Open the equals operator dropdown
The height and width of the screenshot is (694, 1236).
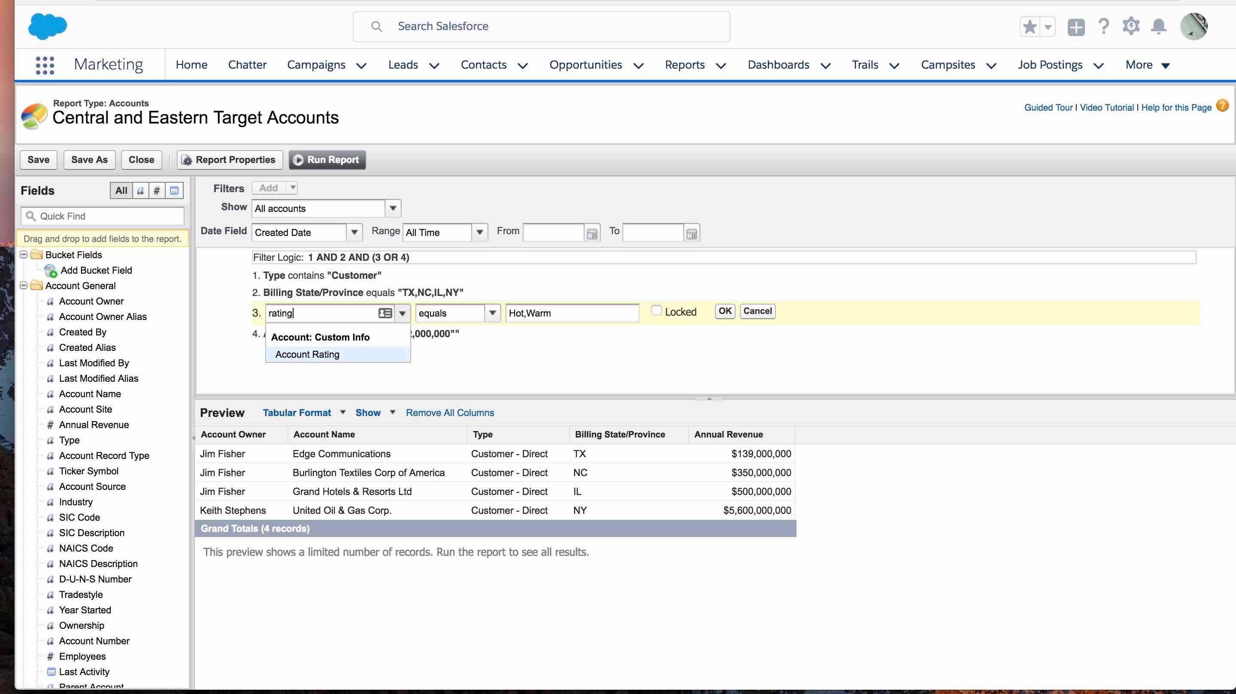492,313
